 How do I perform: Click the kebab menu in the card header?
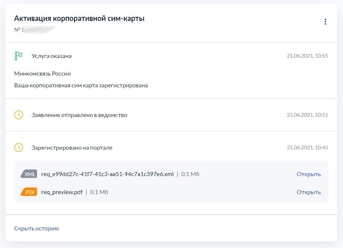(325, 21)
